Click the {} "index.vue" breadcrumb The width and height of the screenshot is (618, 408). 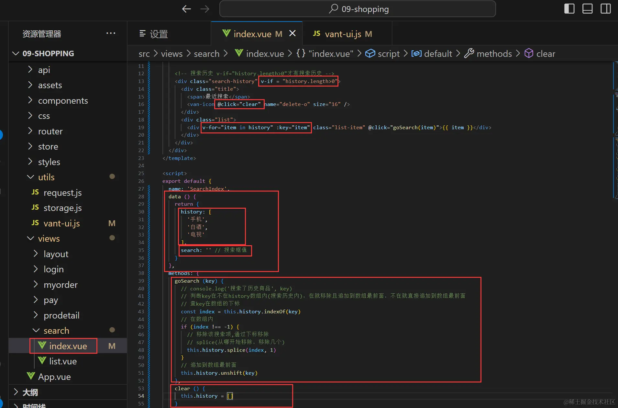(x=325, y=54)
